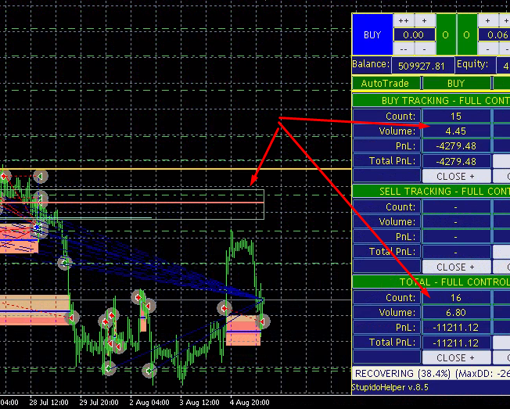Click CLOSE + in Sell Tracking section
Viewport: 510px width, 409px height.
click(456, 267)
